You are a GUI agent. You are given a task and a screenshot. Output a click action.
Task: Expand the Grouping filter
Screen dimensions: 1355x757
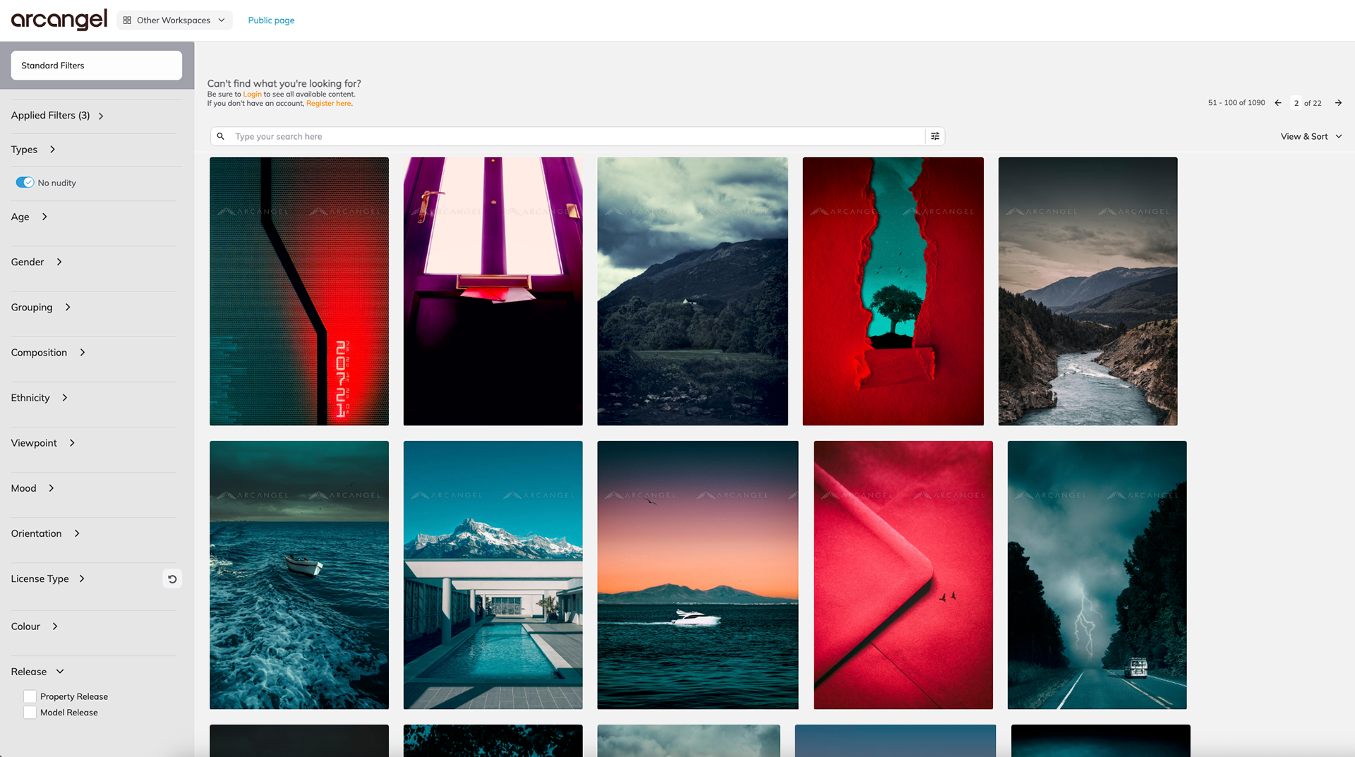[x=41, y=307]
